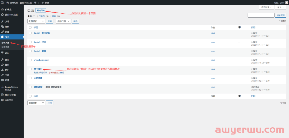Tick the select-all checkbox in table footer
Image resolution: width=289 pixels, height=138 pixels.
pos(30,96)
